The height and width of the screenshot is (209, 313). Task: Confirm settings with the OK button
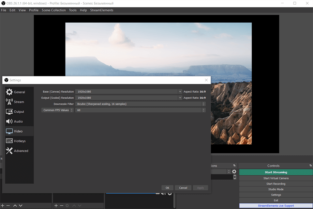coord(167,188)
